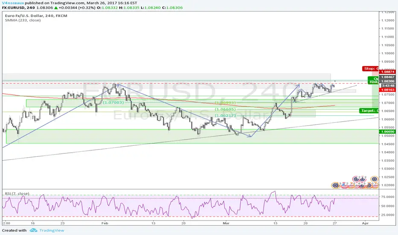Click the red 1.08874 price tag
The height and width of the screenshot is (235, 398).
tap(387, 72)
